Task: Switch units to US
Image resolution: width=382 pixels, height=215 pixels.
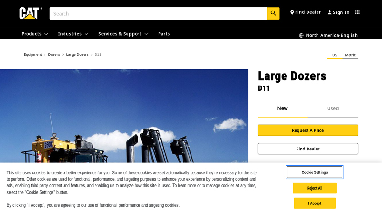Action: (335, 55)
